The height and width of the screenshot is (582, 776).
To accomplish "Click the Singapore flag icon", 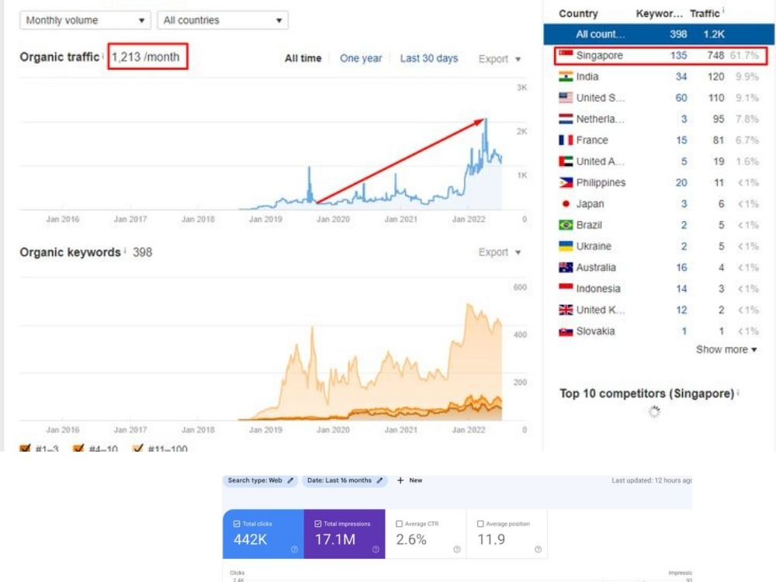I will pyautogui.click(x=566, y=54).
